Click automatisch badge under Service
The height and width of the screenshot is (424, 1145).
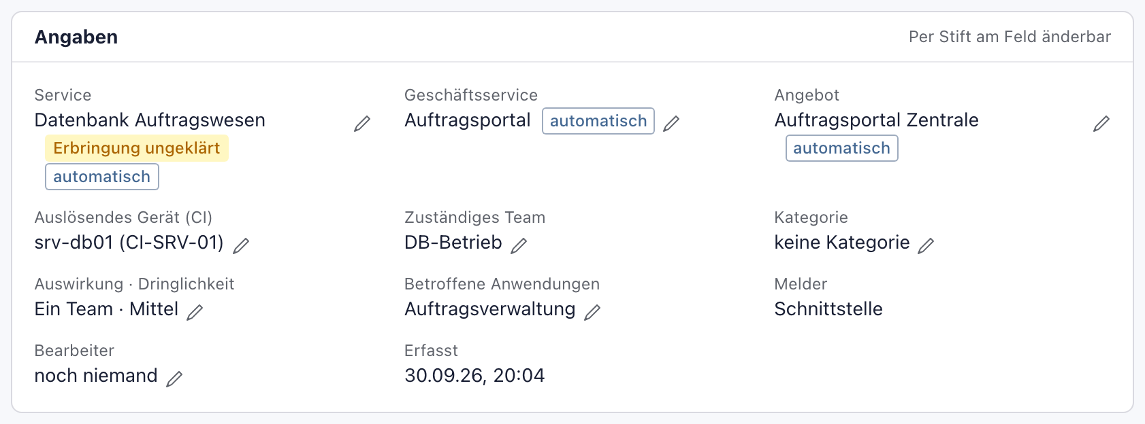click(102, 177)
